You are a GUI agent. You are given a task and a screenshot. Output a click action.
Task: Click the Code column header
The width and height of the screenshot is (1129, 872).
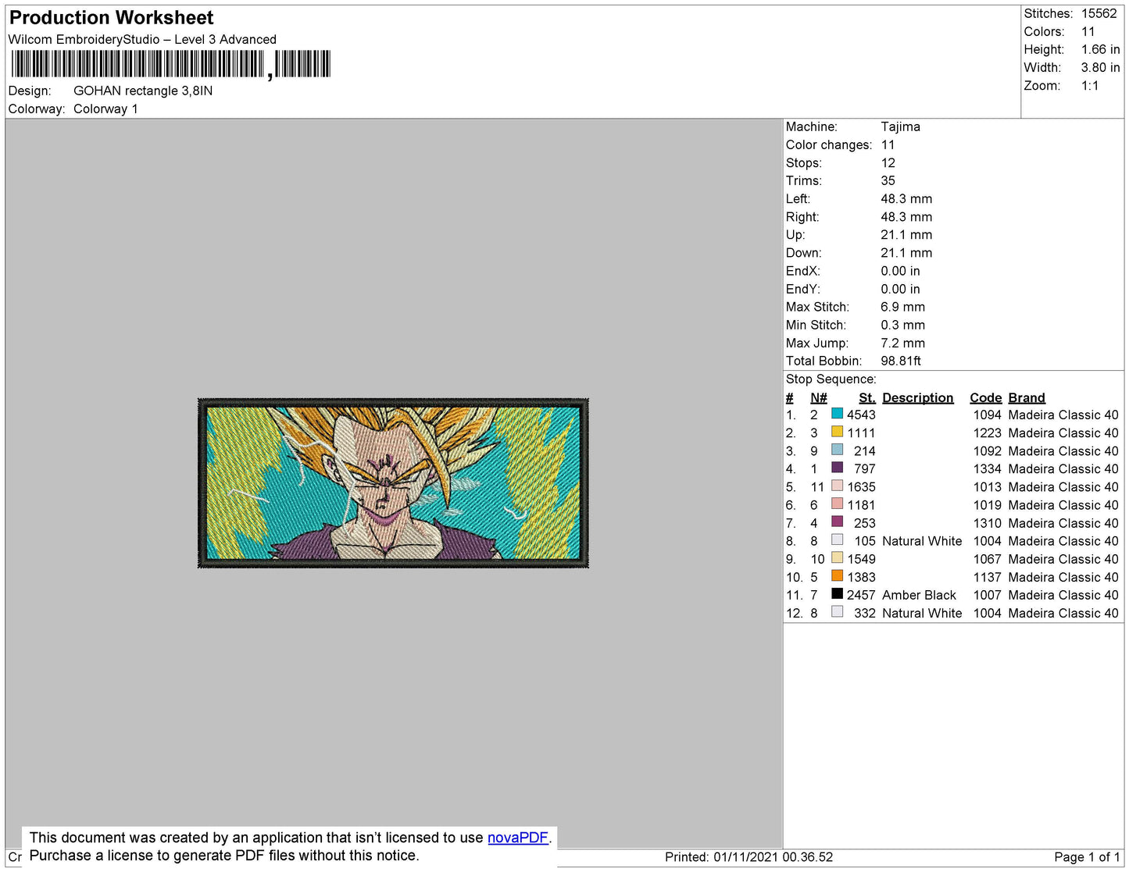click(x=985, y=398)
